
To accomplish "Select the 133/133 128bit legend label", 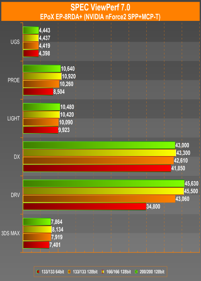I will [85, 272].
